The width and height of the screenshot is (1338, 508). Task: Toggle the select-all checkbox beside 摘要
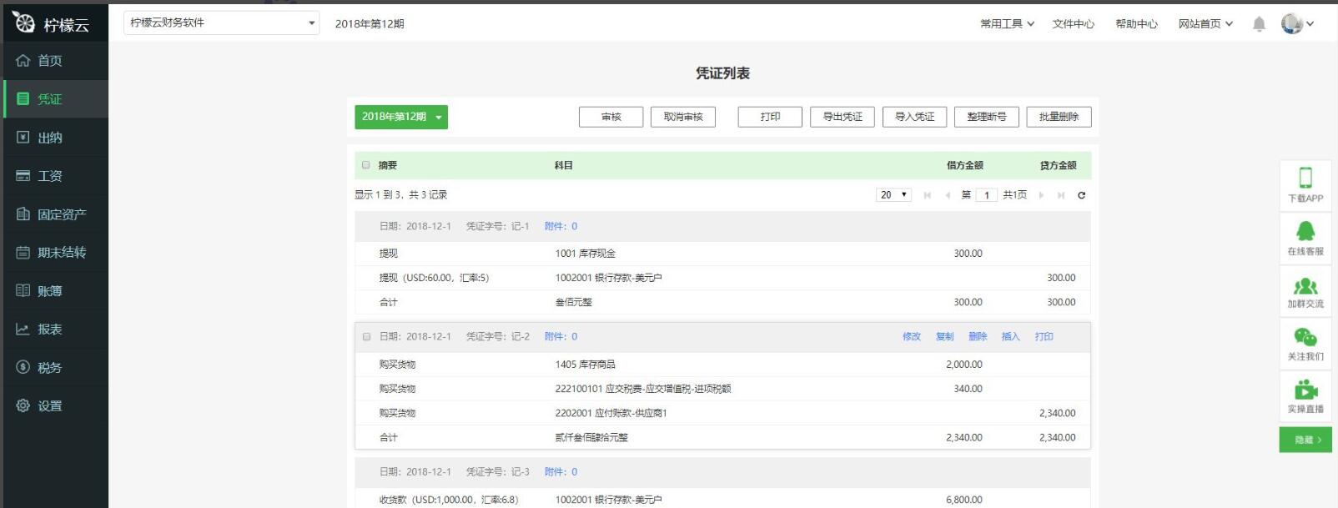tap(366, 165)
